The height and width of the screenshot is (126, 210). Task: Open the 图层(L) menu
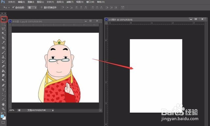coord(40,2)
